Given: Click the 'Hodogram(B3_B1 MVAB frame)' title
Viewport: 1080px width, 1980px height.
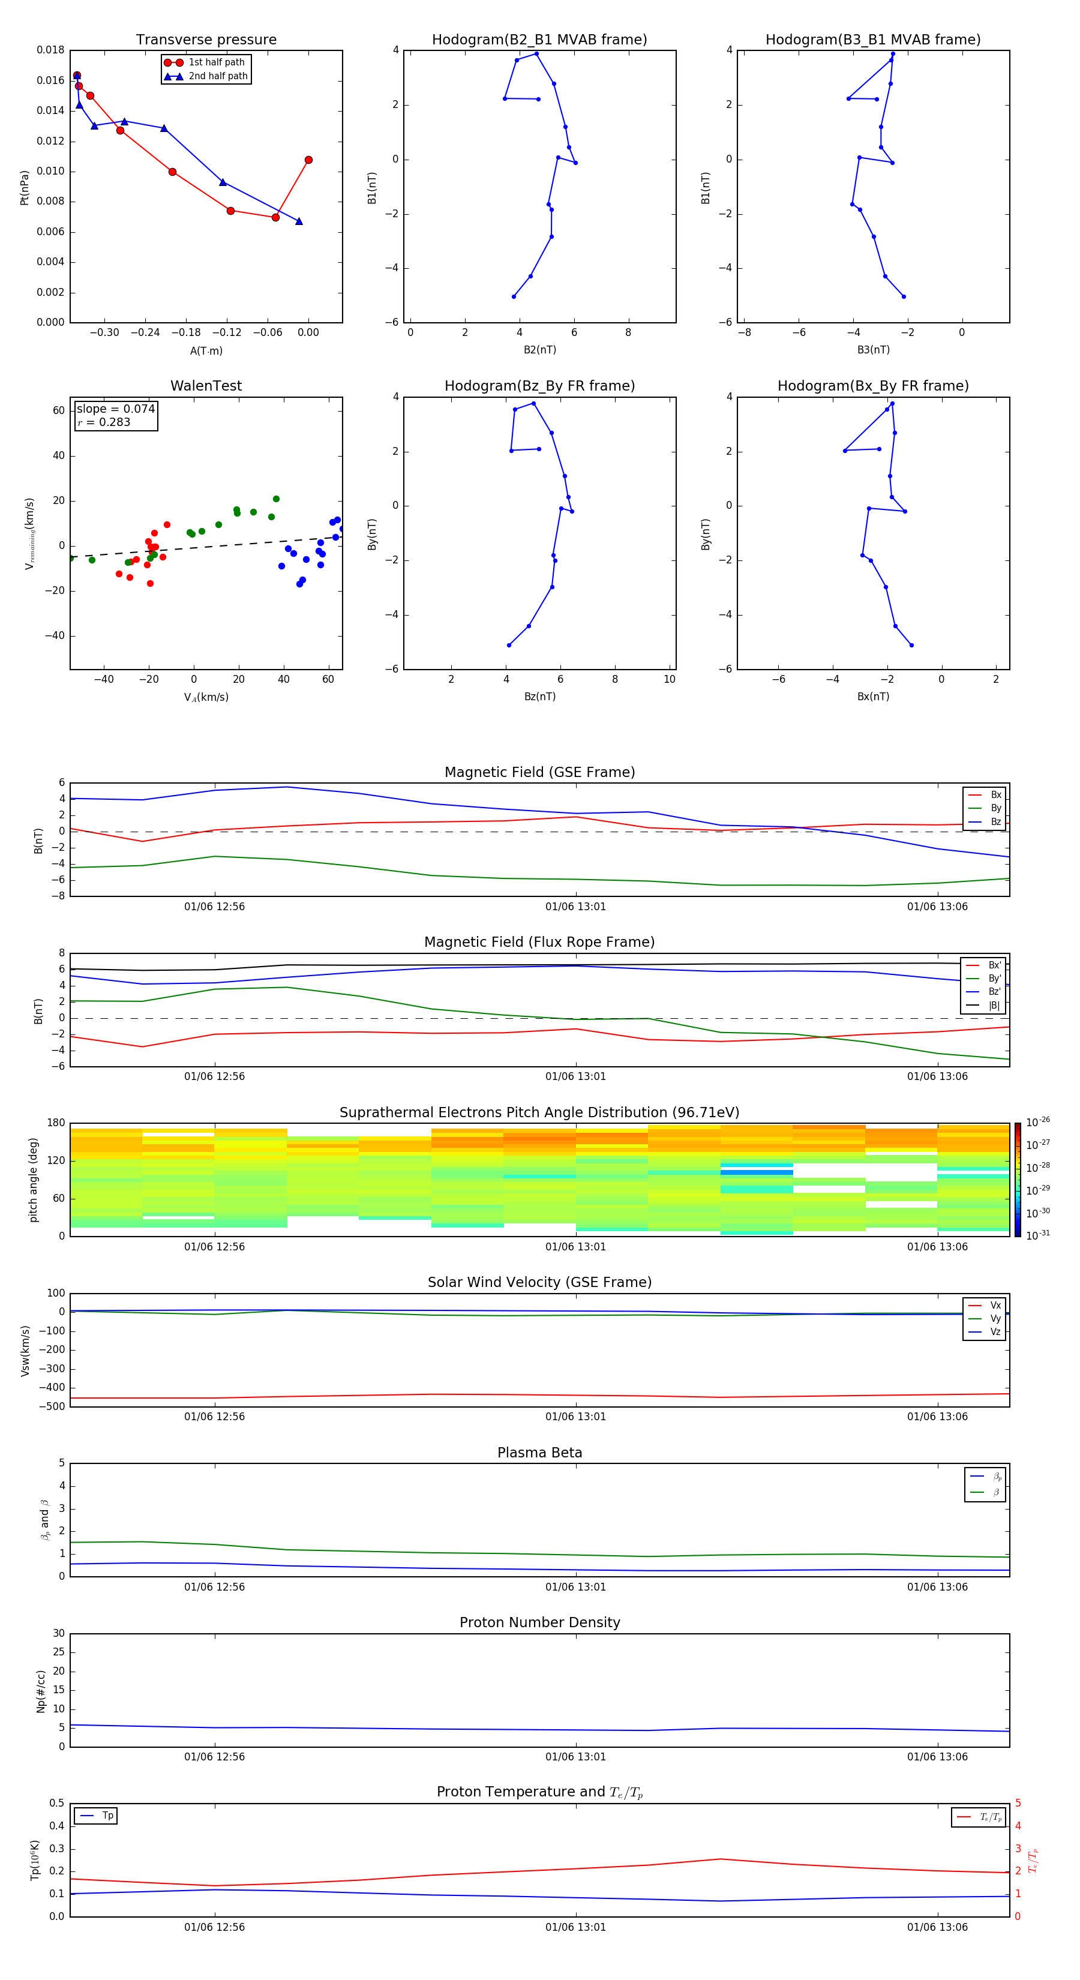Looking at the screenshot, I should coord(873,39).
